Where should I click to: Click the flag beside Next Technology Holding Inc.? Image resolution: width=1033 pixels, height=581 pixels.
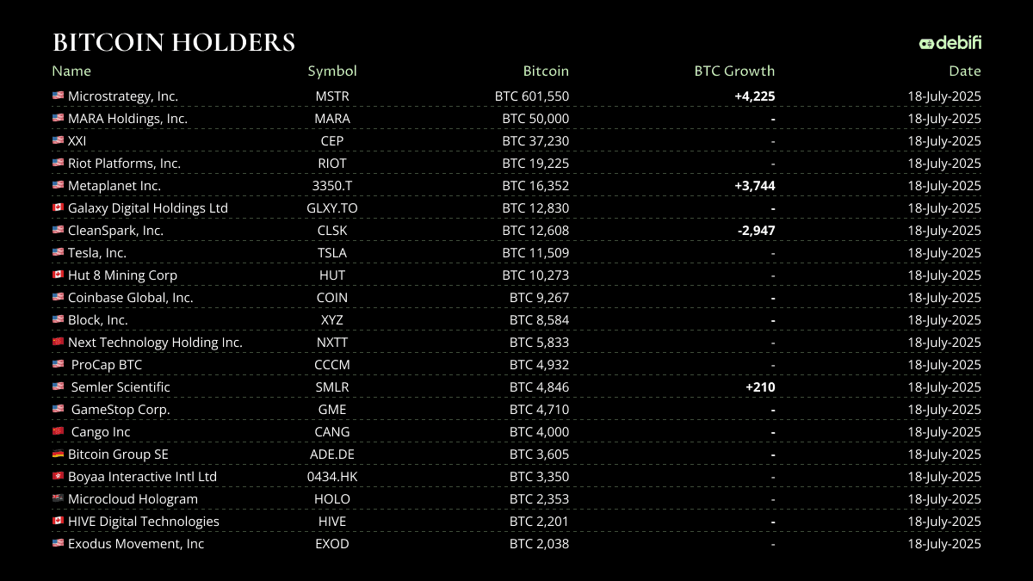[58, 343]
